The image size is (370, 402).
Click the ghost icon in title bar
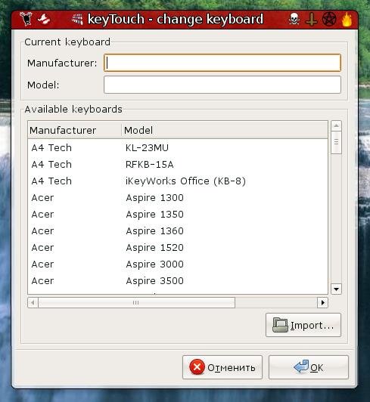click(x=43, y=19)
